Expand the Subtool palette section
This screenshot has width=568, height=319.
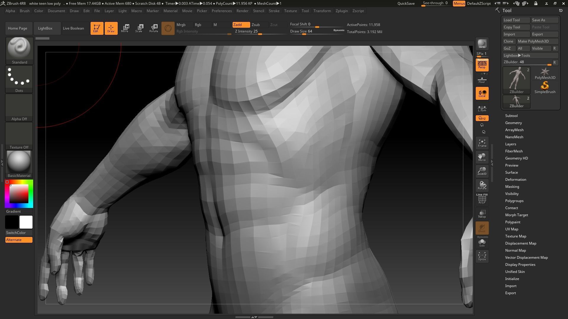pos(511,116)
